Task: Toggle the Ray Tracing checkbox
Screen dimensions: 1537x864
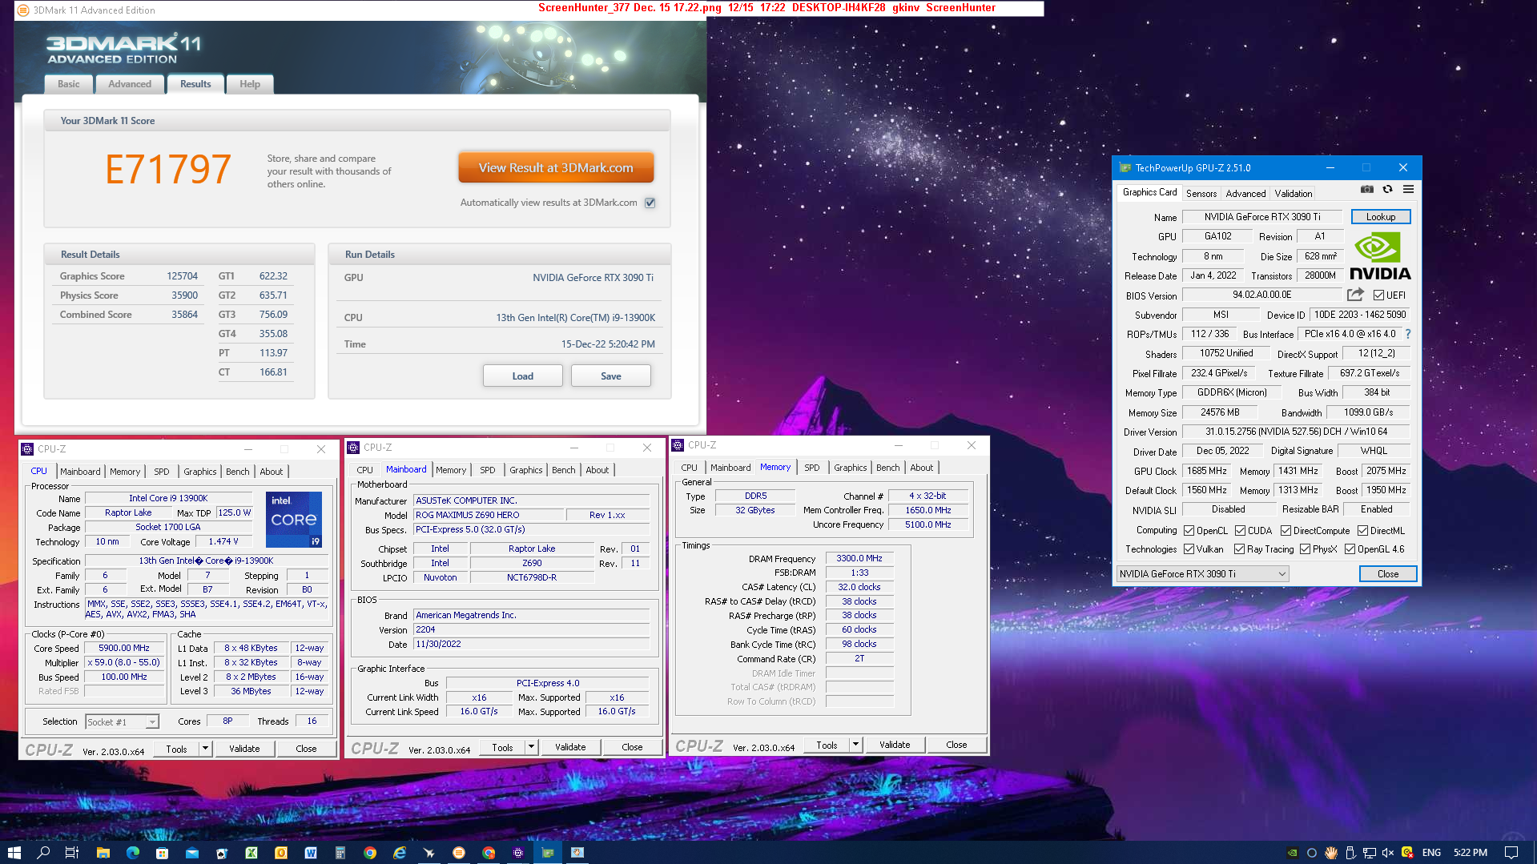Action: point(1239,549)
